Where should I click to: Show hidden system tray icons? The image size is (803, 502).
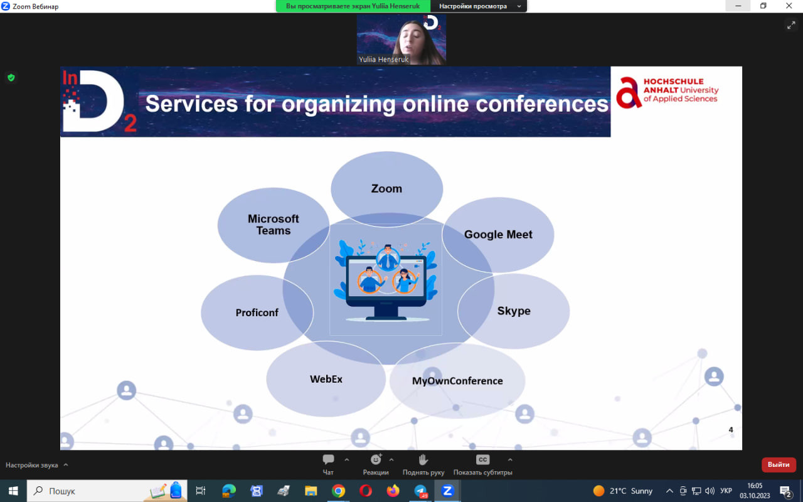(x=669, y=491)
